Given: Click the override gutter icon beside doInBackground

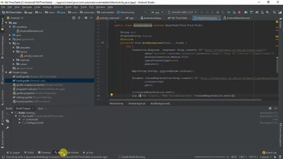Looking at the screenshot, I should coord(102,43).
